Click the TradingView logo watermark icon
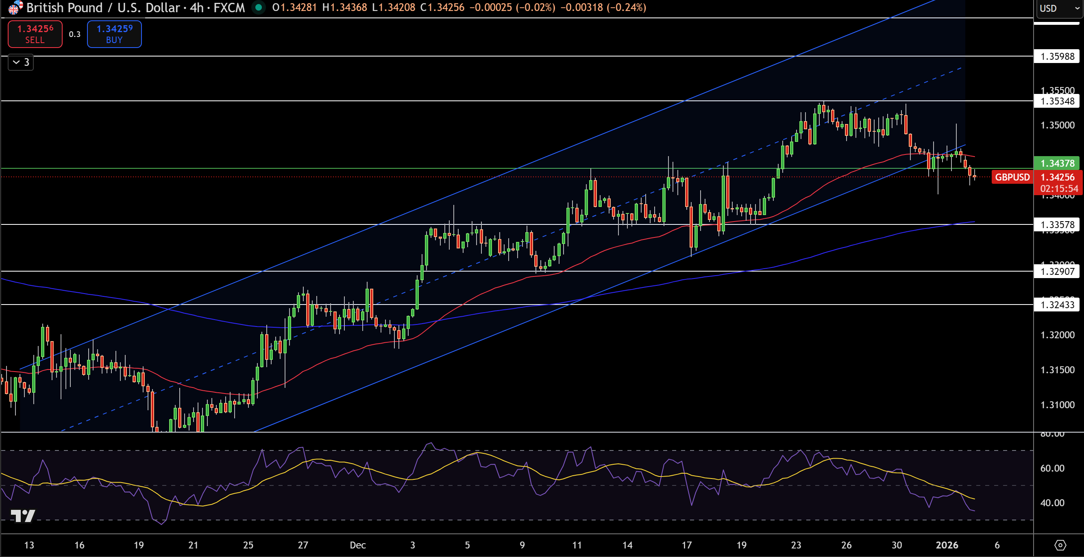This screenshot has width=1084, height=557. (23, 516)
